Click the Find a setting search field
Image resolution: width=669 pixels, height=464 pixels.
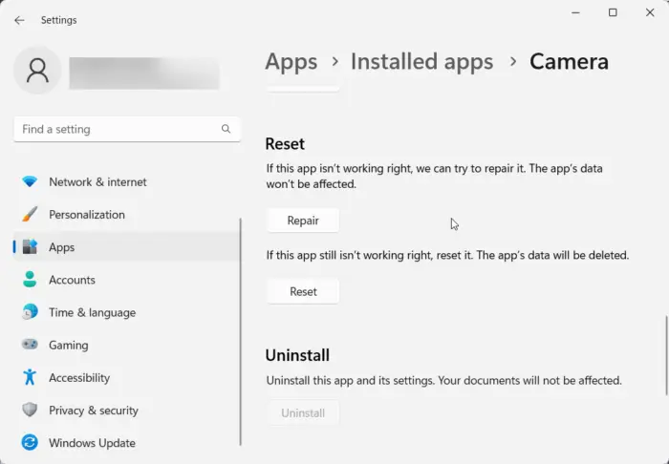tap(127, 129)
